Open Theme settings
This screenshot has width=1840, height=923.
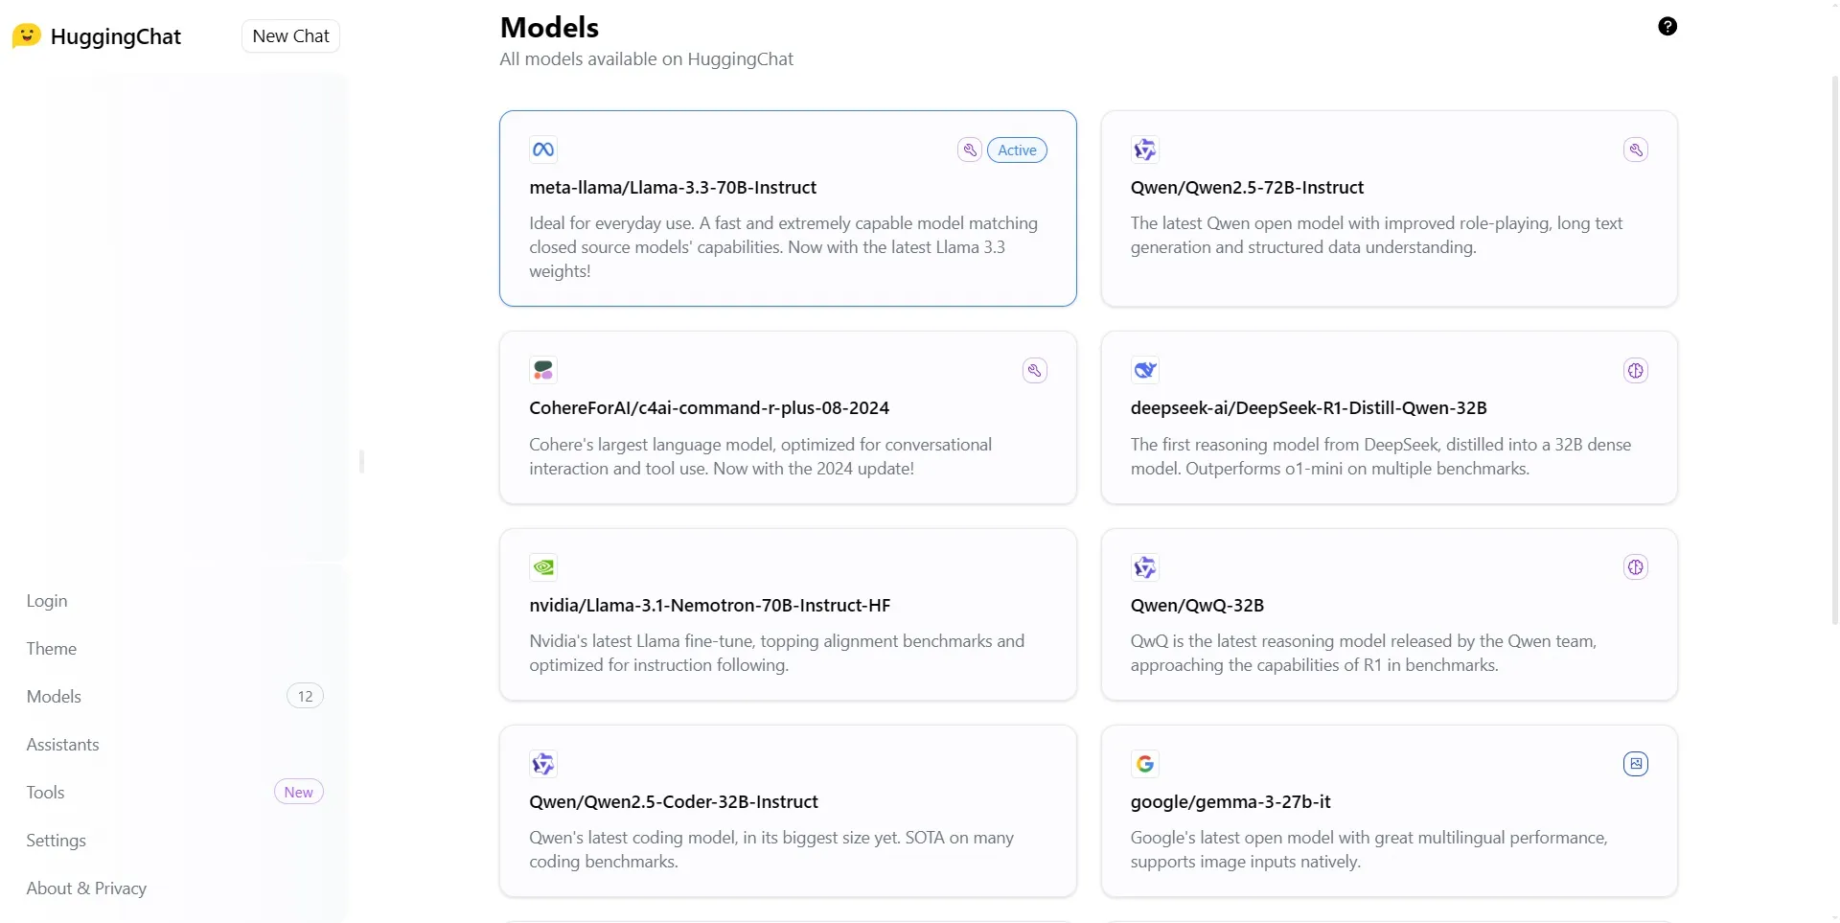(x=51, y=648)
